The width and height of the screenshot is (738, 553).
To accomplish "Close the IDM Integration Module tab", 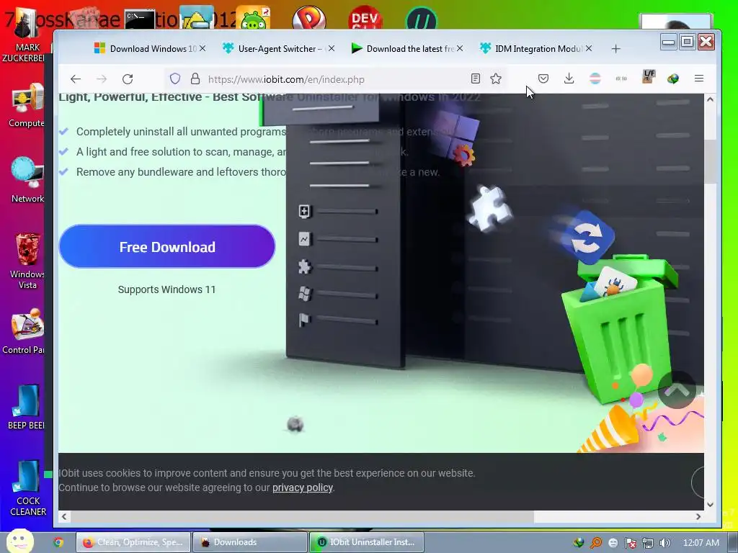I will pos(589,48).
